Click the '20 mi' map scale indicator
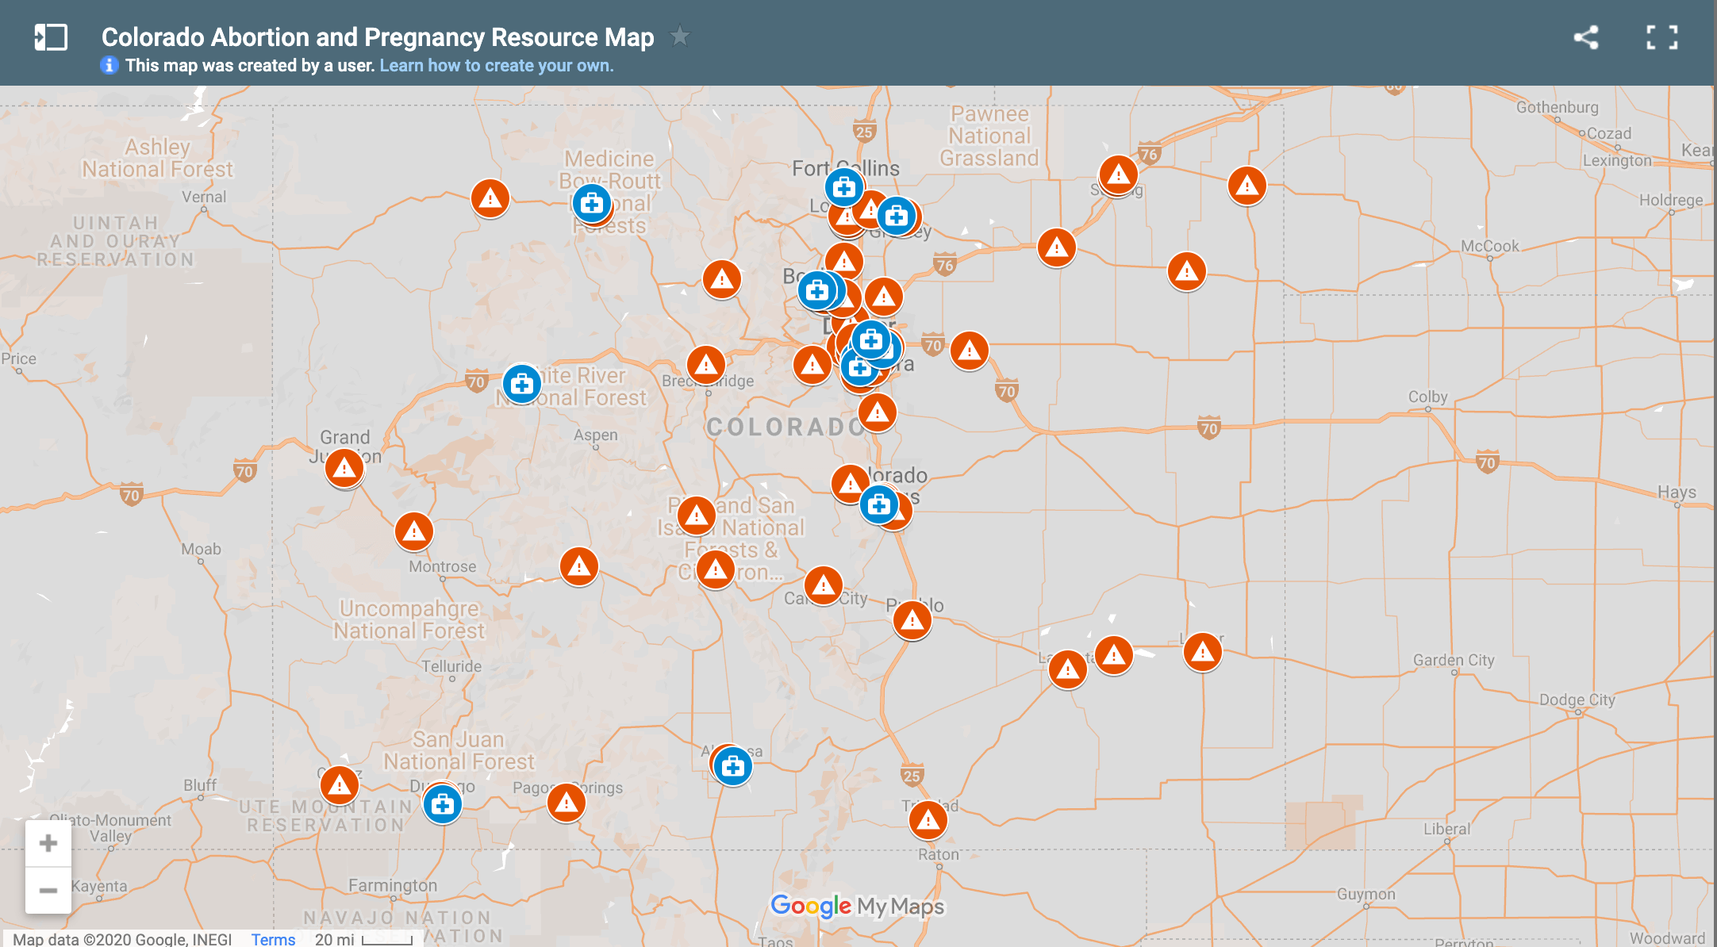Image resolution: width=1717 pixels, height=947 pixels. [x=364, y=939]
